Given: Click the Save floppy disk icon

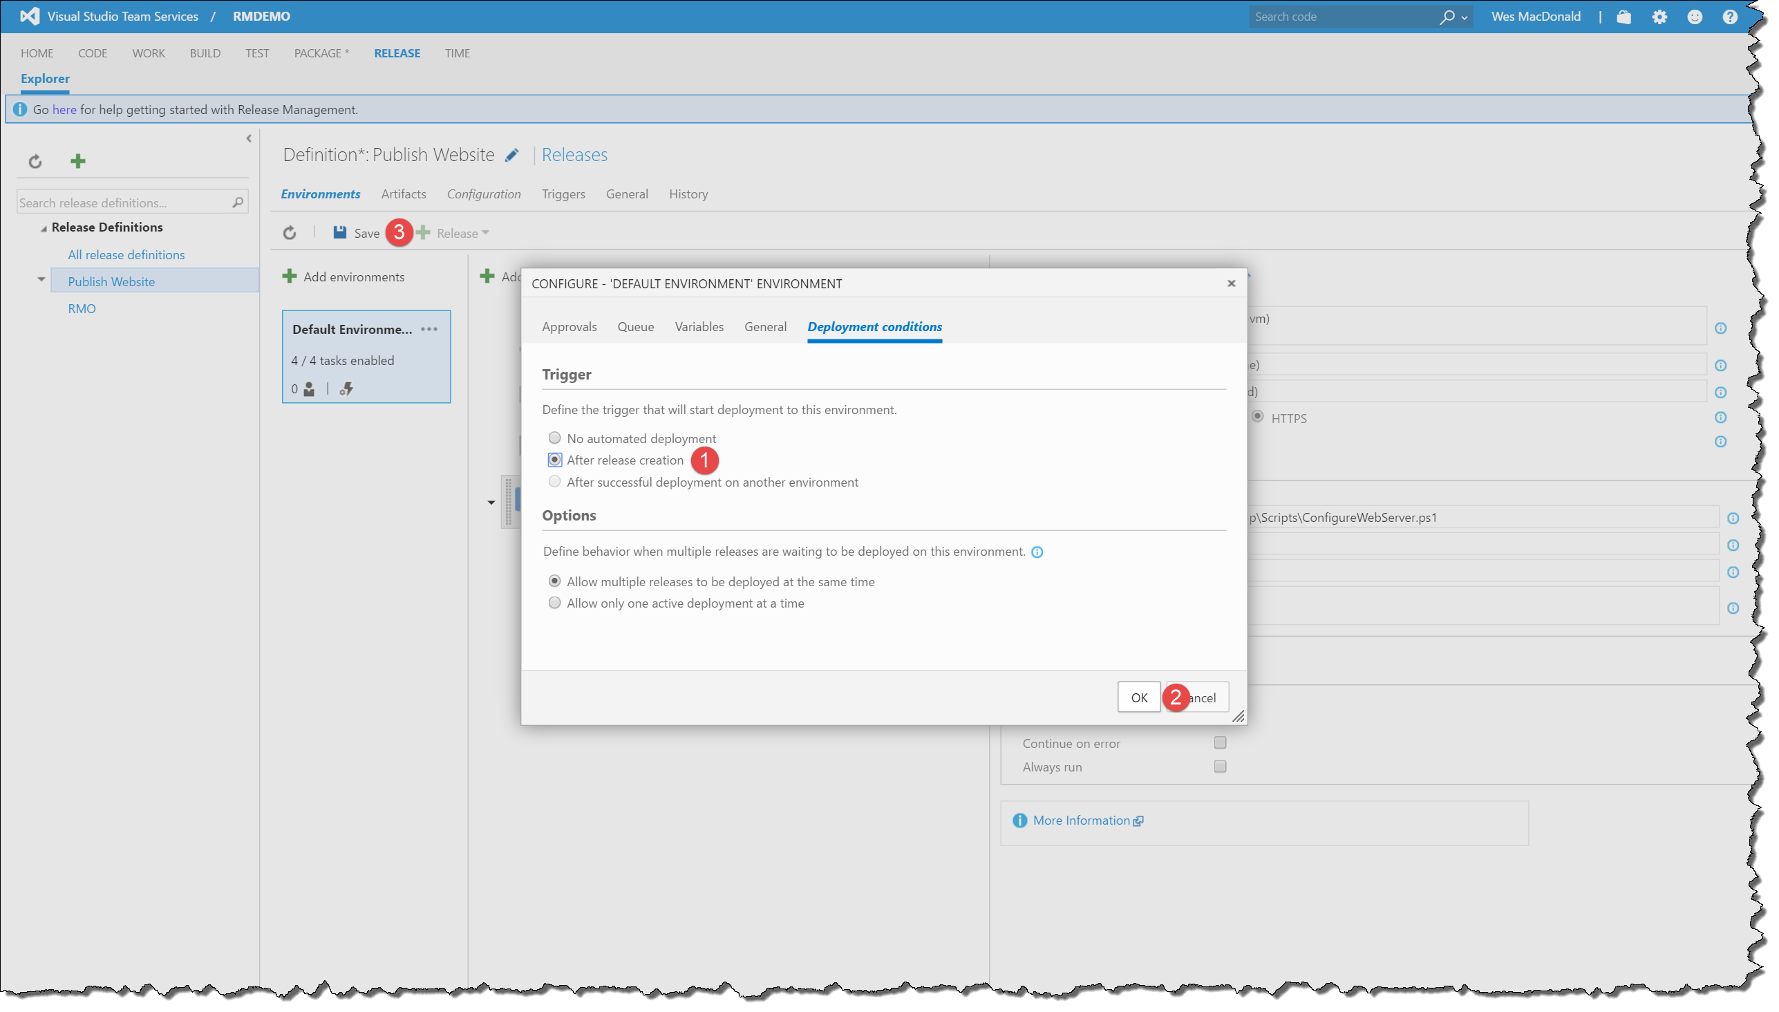Looking at the screenshot, I should 339,233.
